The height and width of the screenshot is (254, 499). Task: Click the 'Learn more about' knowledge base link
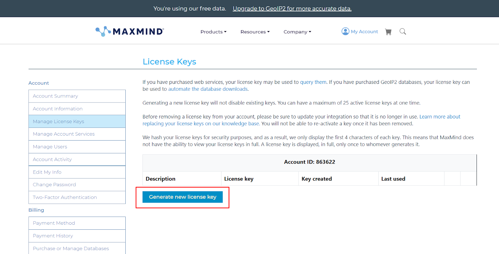pos(440,117)
